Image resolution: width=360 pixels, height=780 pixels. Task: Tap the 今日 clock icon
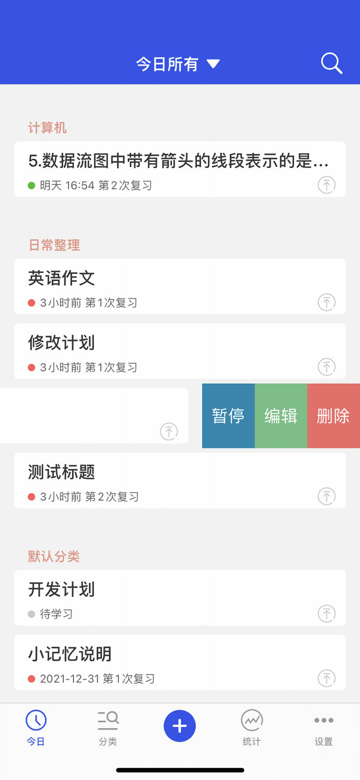point(36,720)
